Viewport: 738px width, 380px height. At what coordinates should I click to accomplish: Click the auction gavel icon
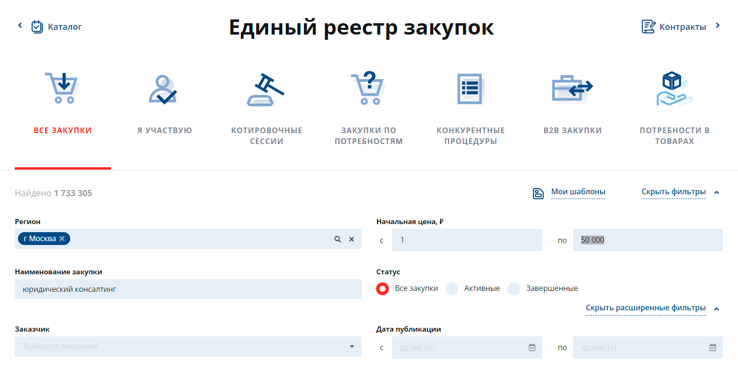pyautogui.click(x=266, y=90)
